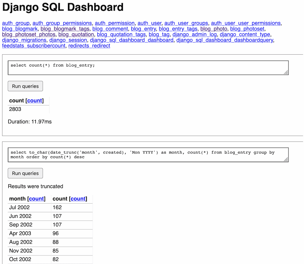
Task: Grab the resize handle of second query textarea
Action: click(x=286, y=160)
